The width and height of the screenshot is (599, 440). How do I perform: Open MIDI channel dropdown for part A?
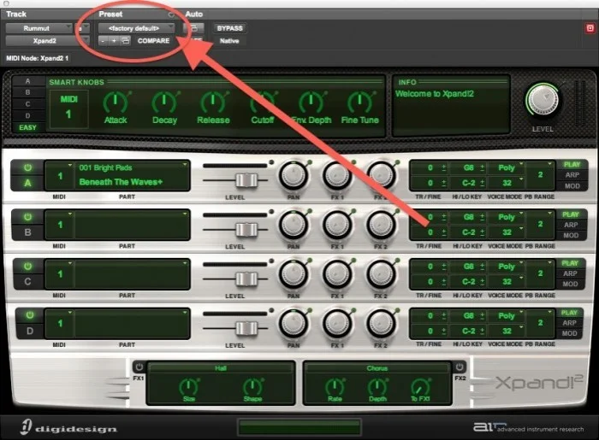pos(60,176)
